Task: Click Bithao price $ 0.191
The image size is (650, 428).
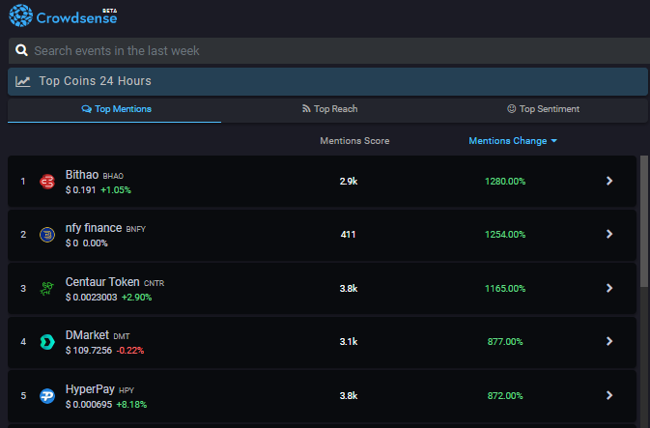Action: pos(80,190)
